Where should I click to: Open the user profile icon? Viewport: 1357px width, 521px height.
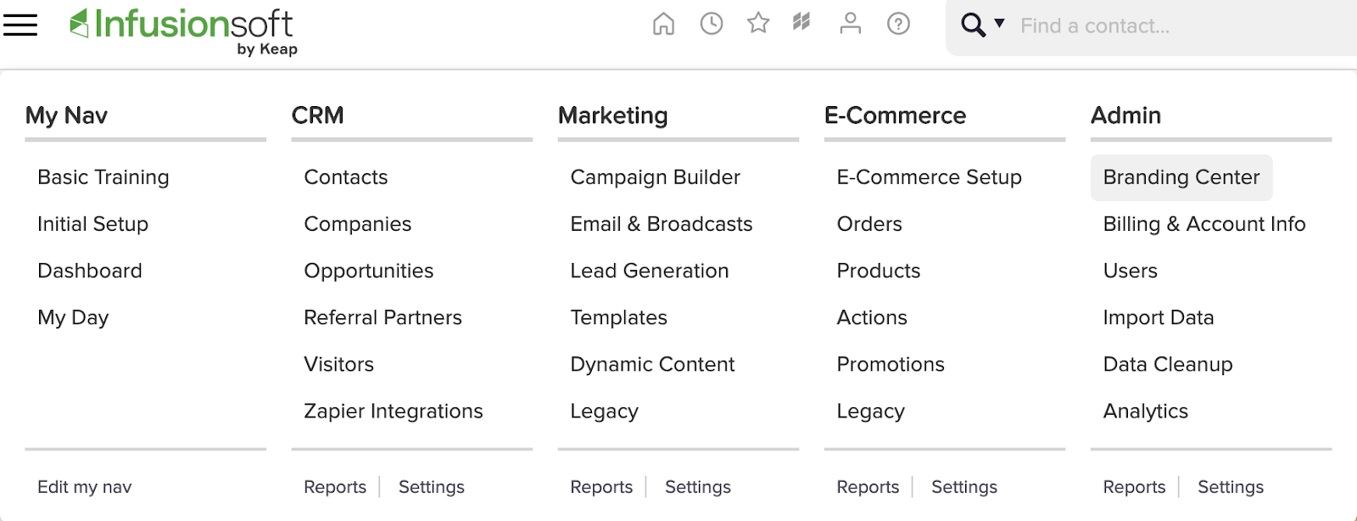(x=851, y=24)
